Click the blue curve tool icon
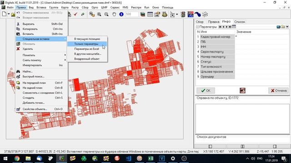Image resolution: width=291 pixels, height=163 pixels. (x=198, y=14)
